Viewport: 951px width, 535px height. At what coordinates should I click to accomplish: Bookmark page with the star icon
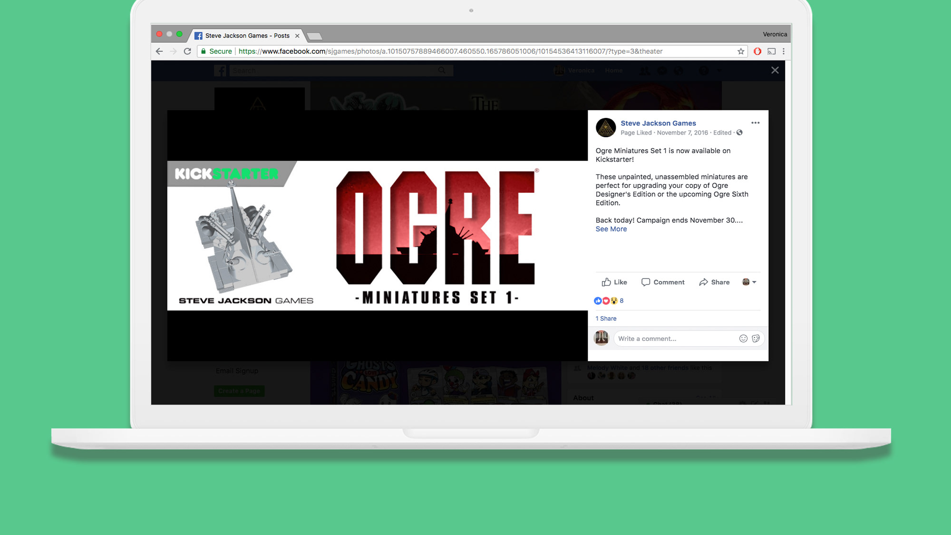(741, 51)
